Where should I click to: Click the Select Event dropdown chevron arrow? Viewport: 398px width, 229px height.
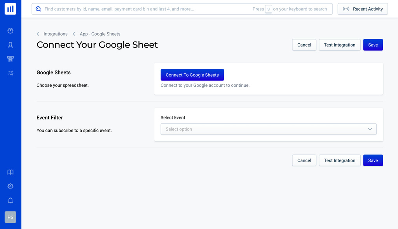click(370, 129)
